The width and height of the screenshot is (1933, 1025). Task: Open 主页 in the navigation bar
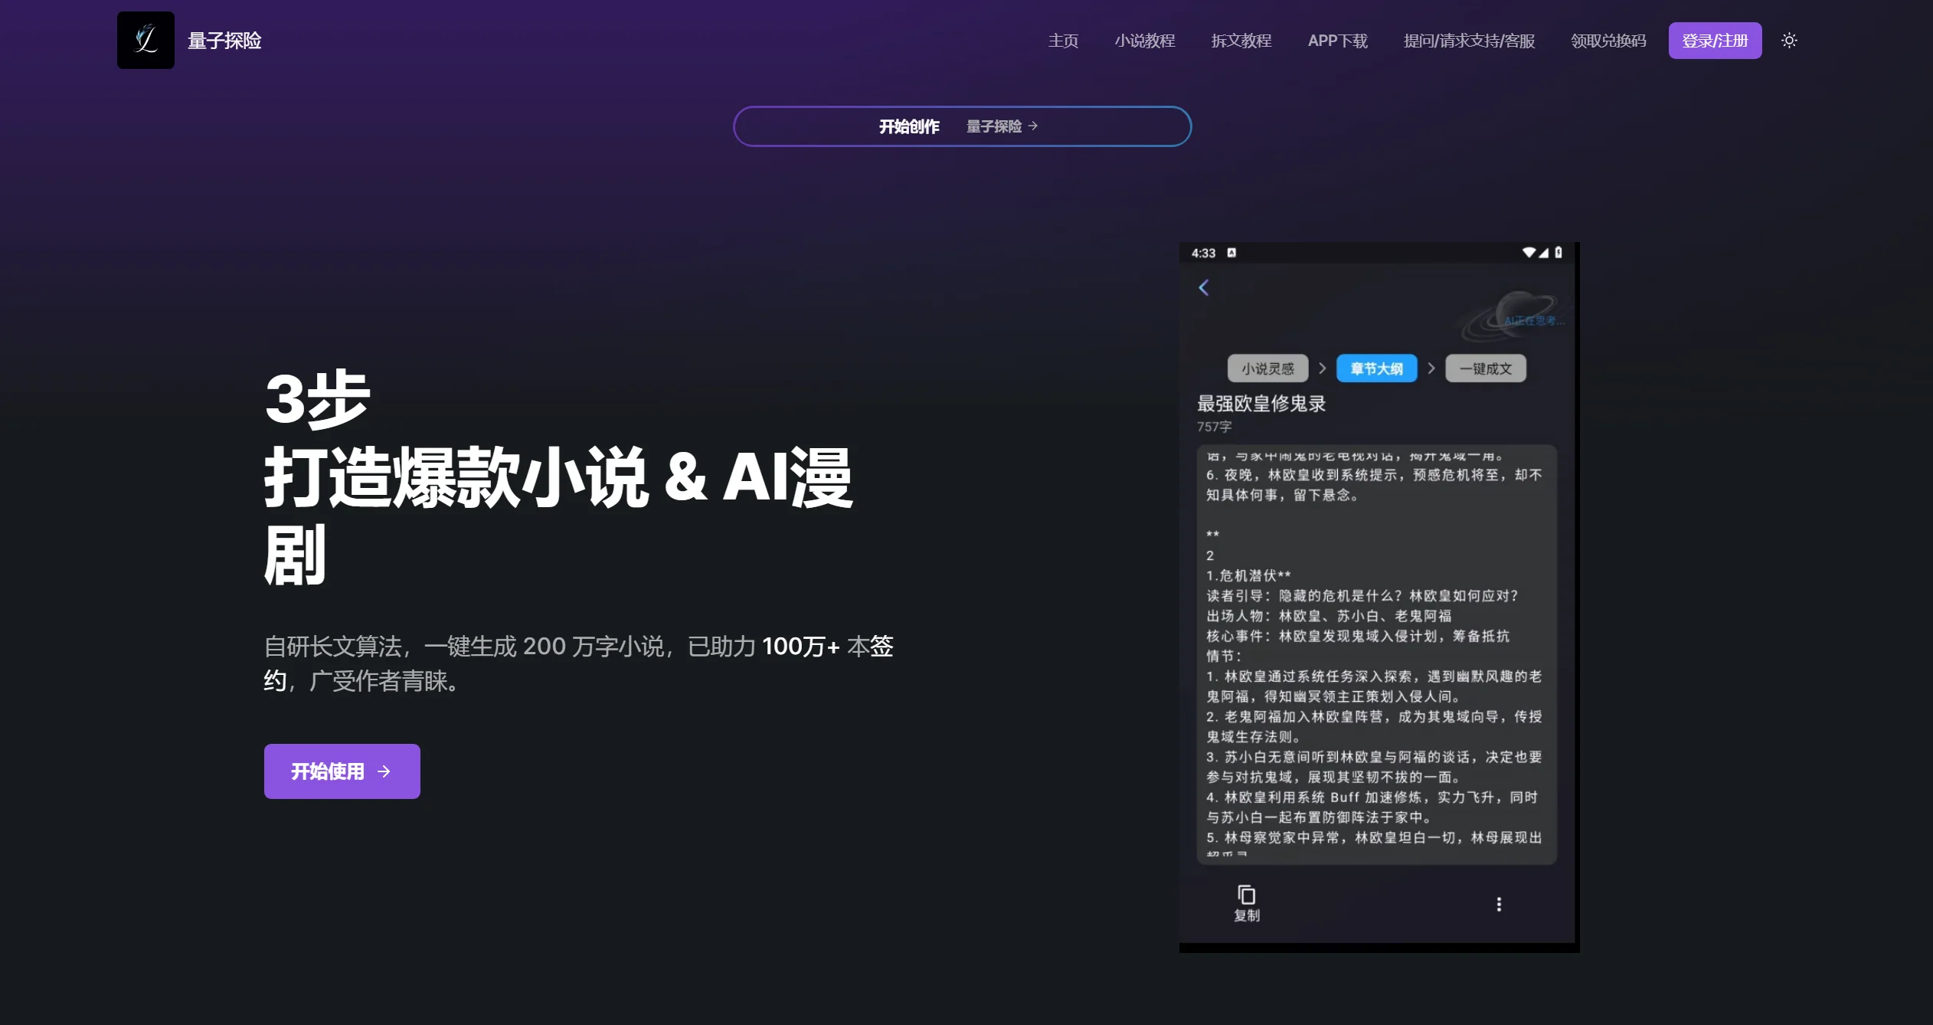(x=1063, y=41)
